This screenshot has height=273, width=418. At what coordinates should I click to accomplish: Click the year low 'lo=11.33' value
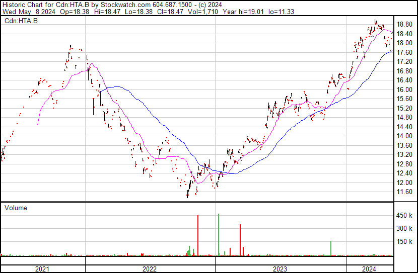click(x=281, y=12)
